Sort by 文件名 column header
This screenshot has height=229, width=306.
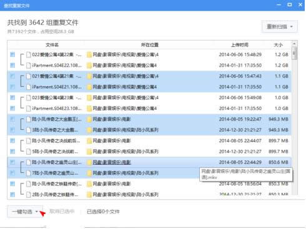(52, 45)
